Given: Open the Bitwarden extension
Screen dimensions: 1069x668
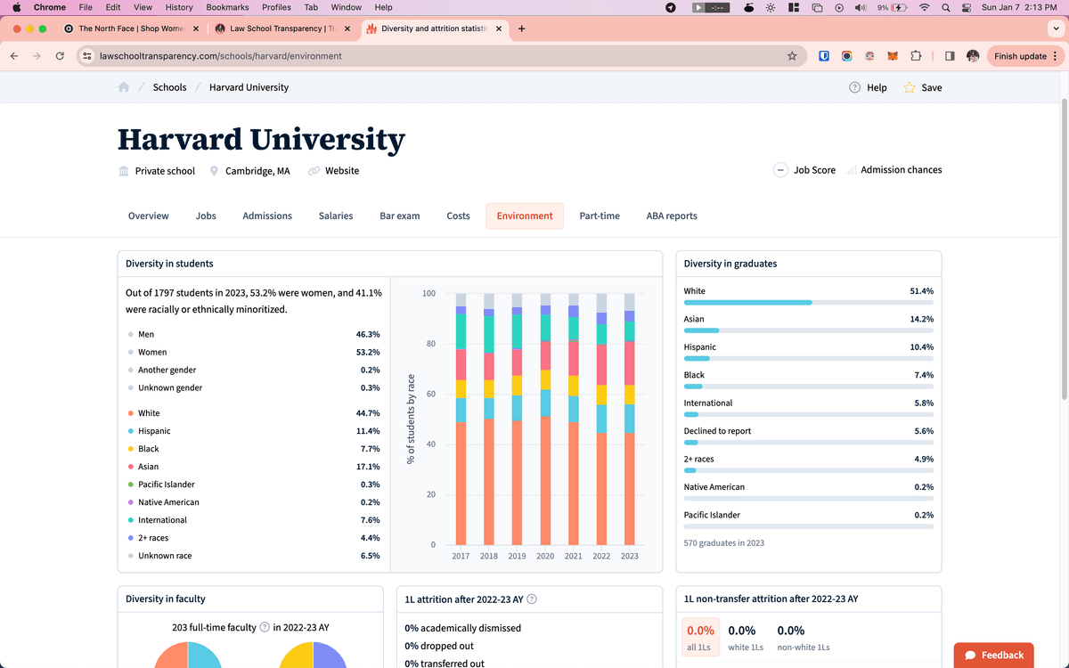Looking at the screenshot, I should pyautogui.click(x=824, y=55).
